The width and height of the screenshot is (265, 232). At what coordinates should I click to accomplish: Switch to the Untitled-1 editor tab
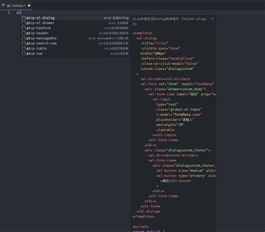[16, 6]
